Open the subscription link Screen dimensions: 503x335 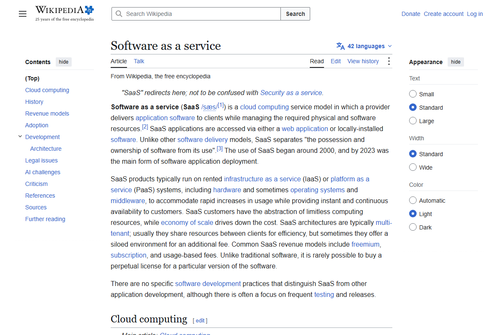pyautogui.click(x=129, y=255)
